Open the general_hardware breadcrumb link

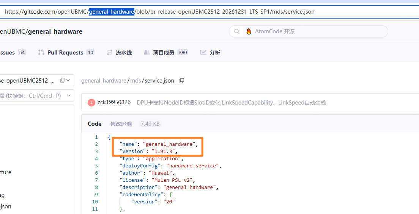pos(103,81)
